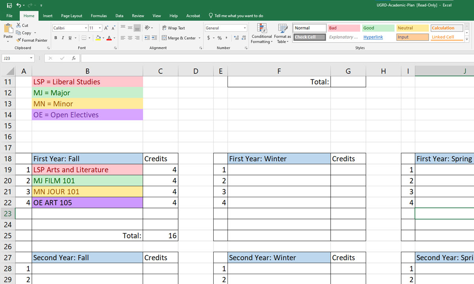Toggle bold formatting
The width and height of the screenshot is (474, 284).
tap(55, 38)
